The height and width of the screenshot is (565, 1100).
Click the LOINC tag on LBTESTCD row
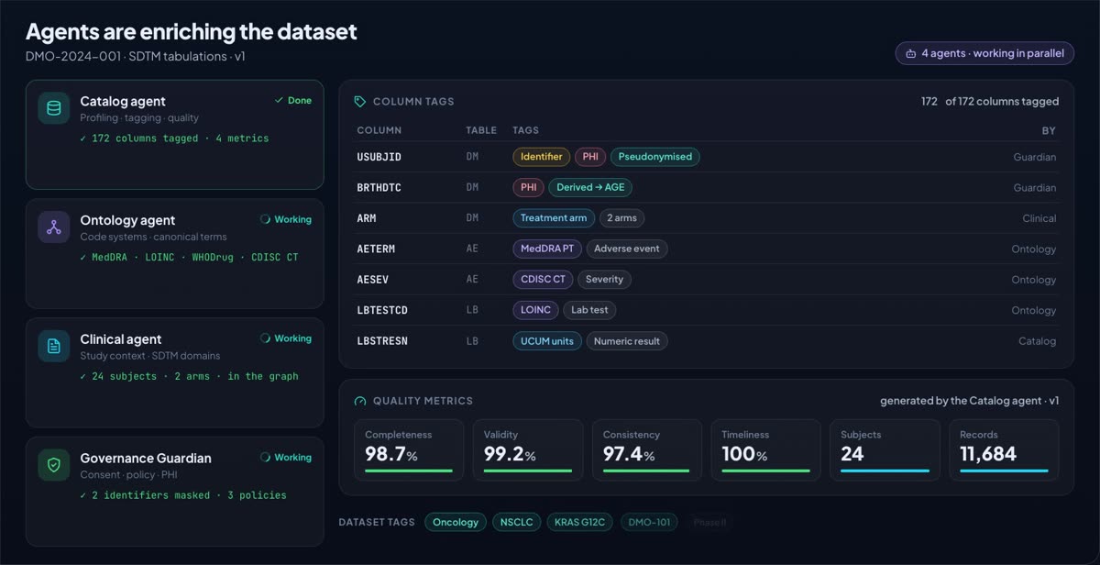pos(535,310)
